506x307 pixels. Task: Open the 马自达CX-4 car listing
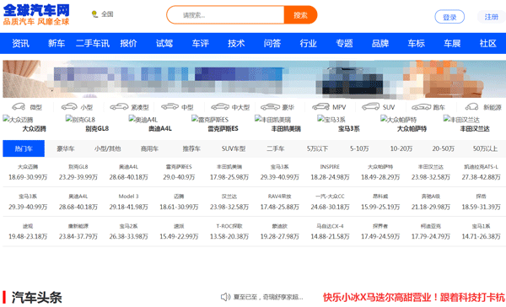(330, 231)
